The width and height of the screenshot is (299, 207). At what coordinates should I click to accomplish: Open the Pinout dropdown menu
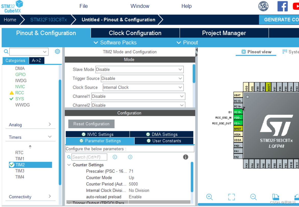187,42
